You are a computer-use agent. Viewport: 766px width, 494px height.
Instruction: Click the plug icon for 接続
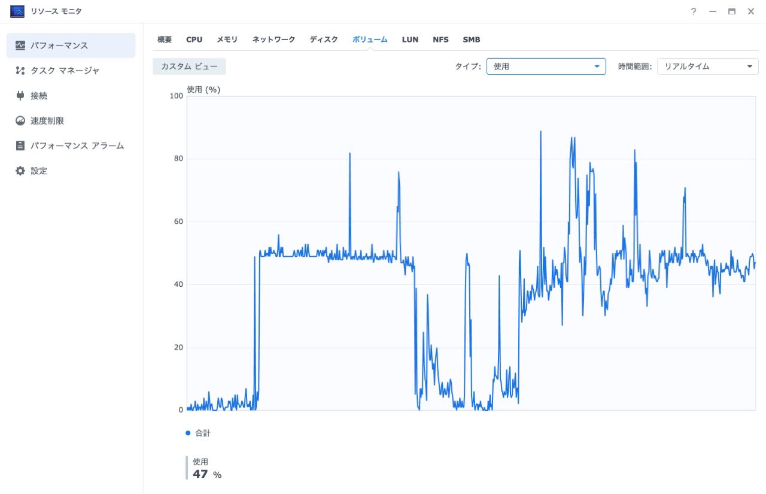20,96
